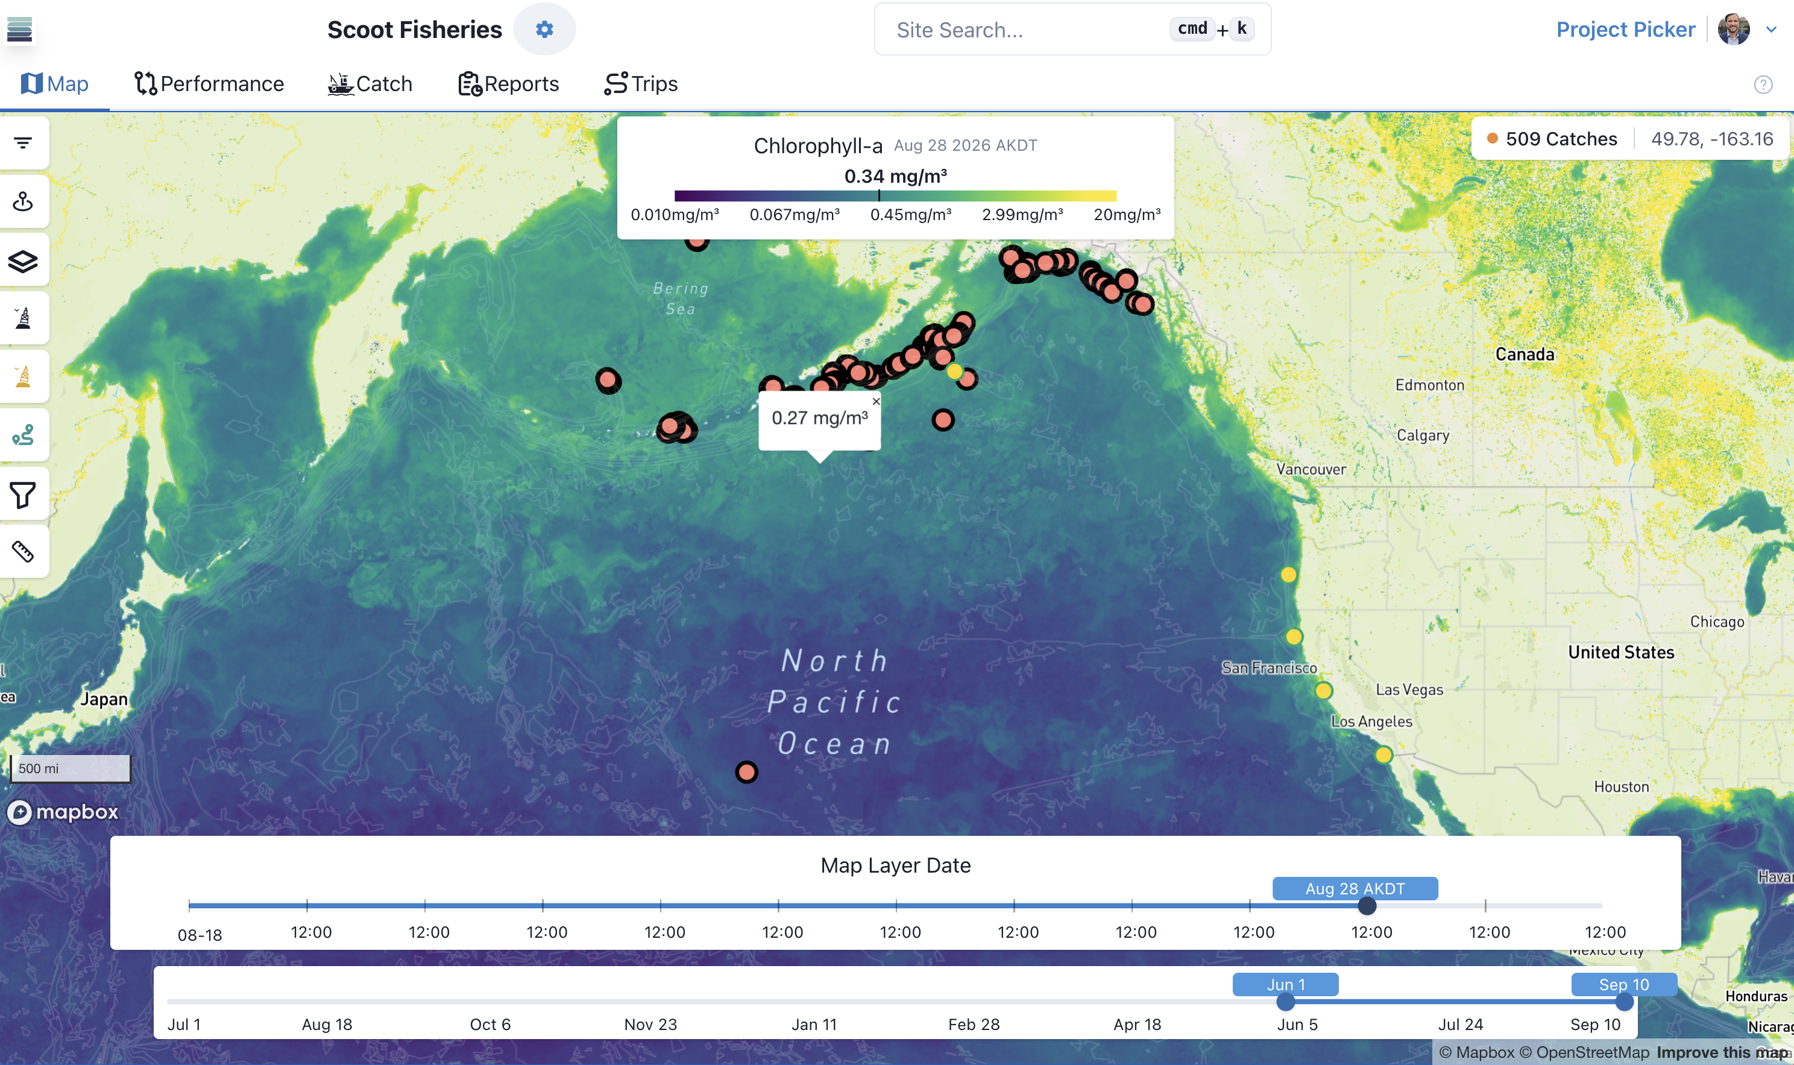Open the OpenStreetMap attribution link
The image size is (1794, 1065).
pos(1584,1052)
